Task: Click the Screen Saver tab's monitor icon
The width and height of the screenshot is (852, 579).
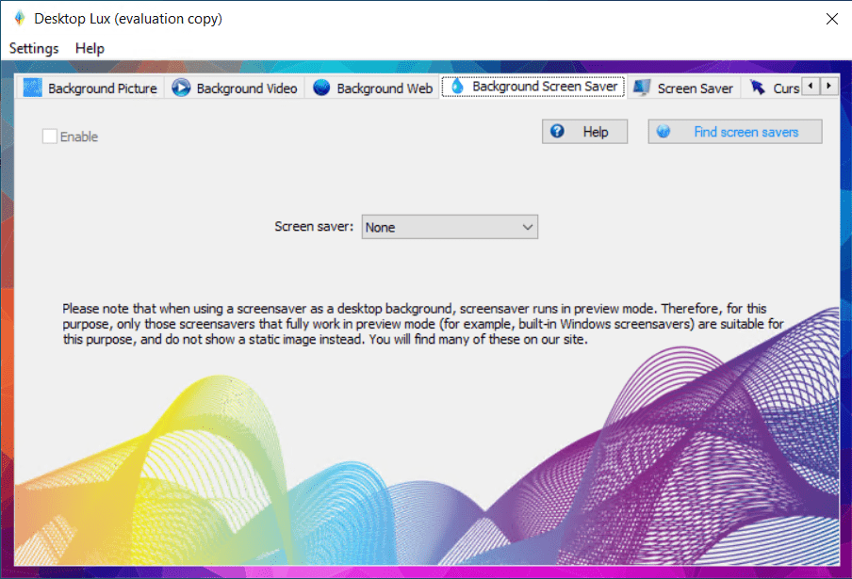Action: pos(642,88)
